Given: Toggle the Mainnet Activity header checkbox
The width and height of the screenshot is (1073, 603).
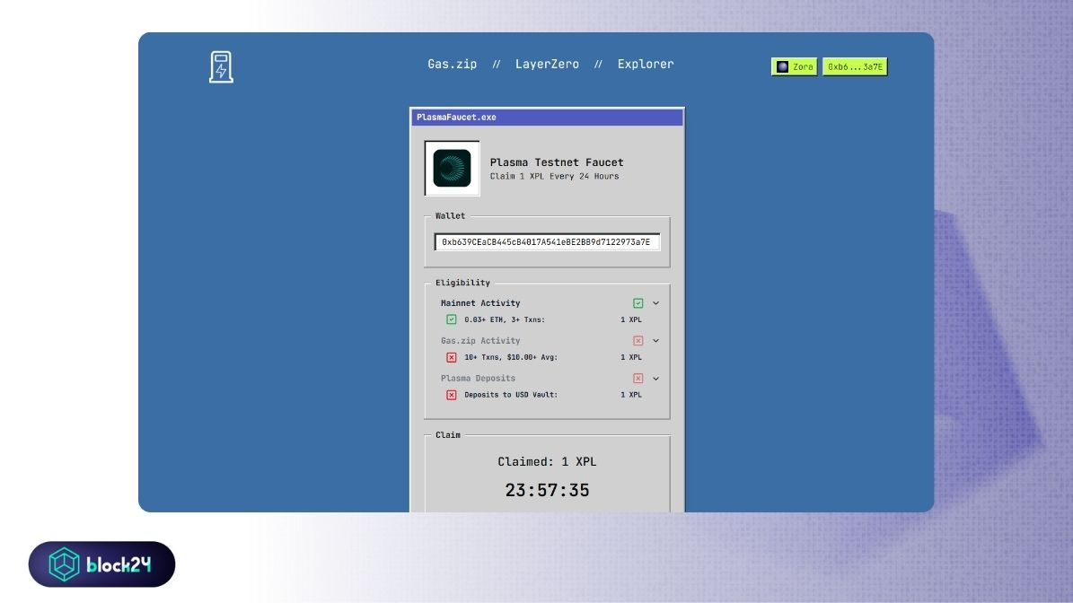Looking at the screenshot, I should pyautogui.click(x=638, y=303).
